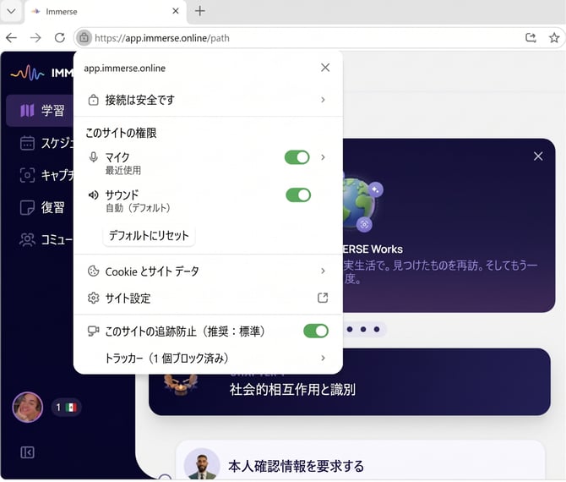566x482 pixels.
Task: Toggle このサイトの追跡防止 switch
Action: point(316,331)
